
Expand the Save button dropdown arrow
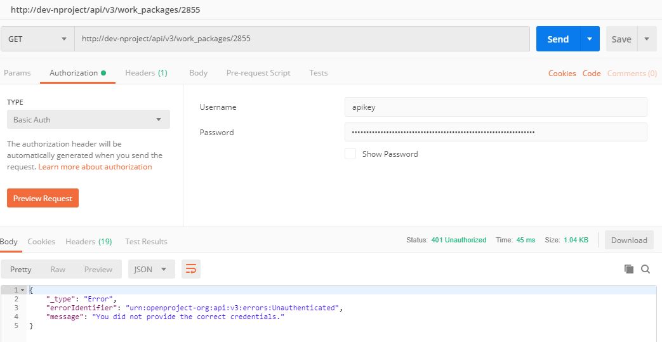(646, 39)
